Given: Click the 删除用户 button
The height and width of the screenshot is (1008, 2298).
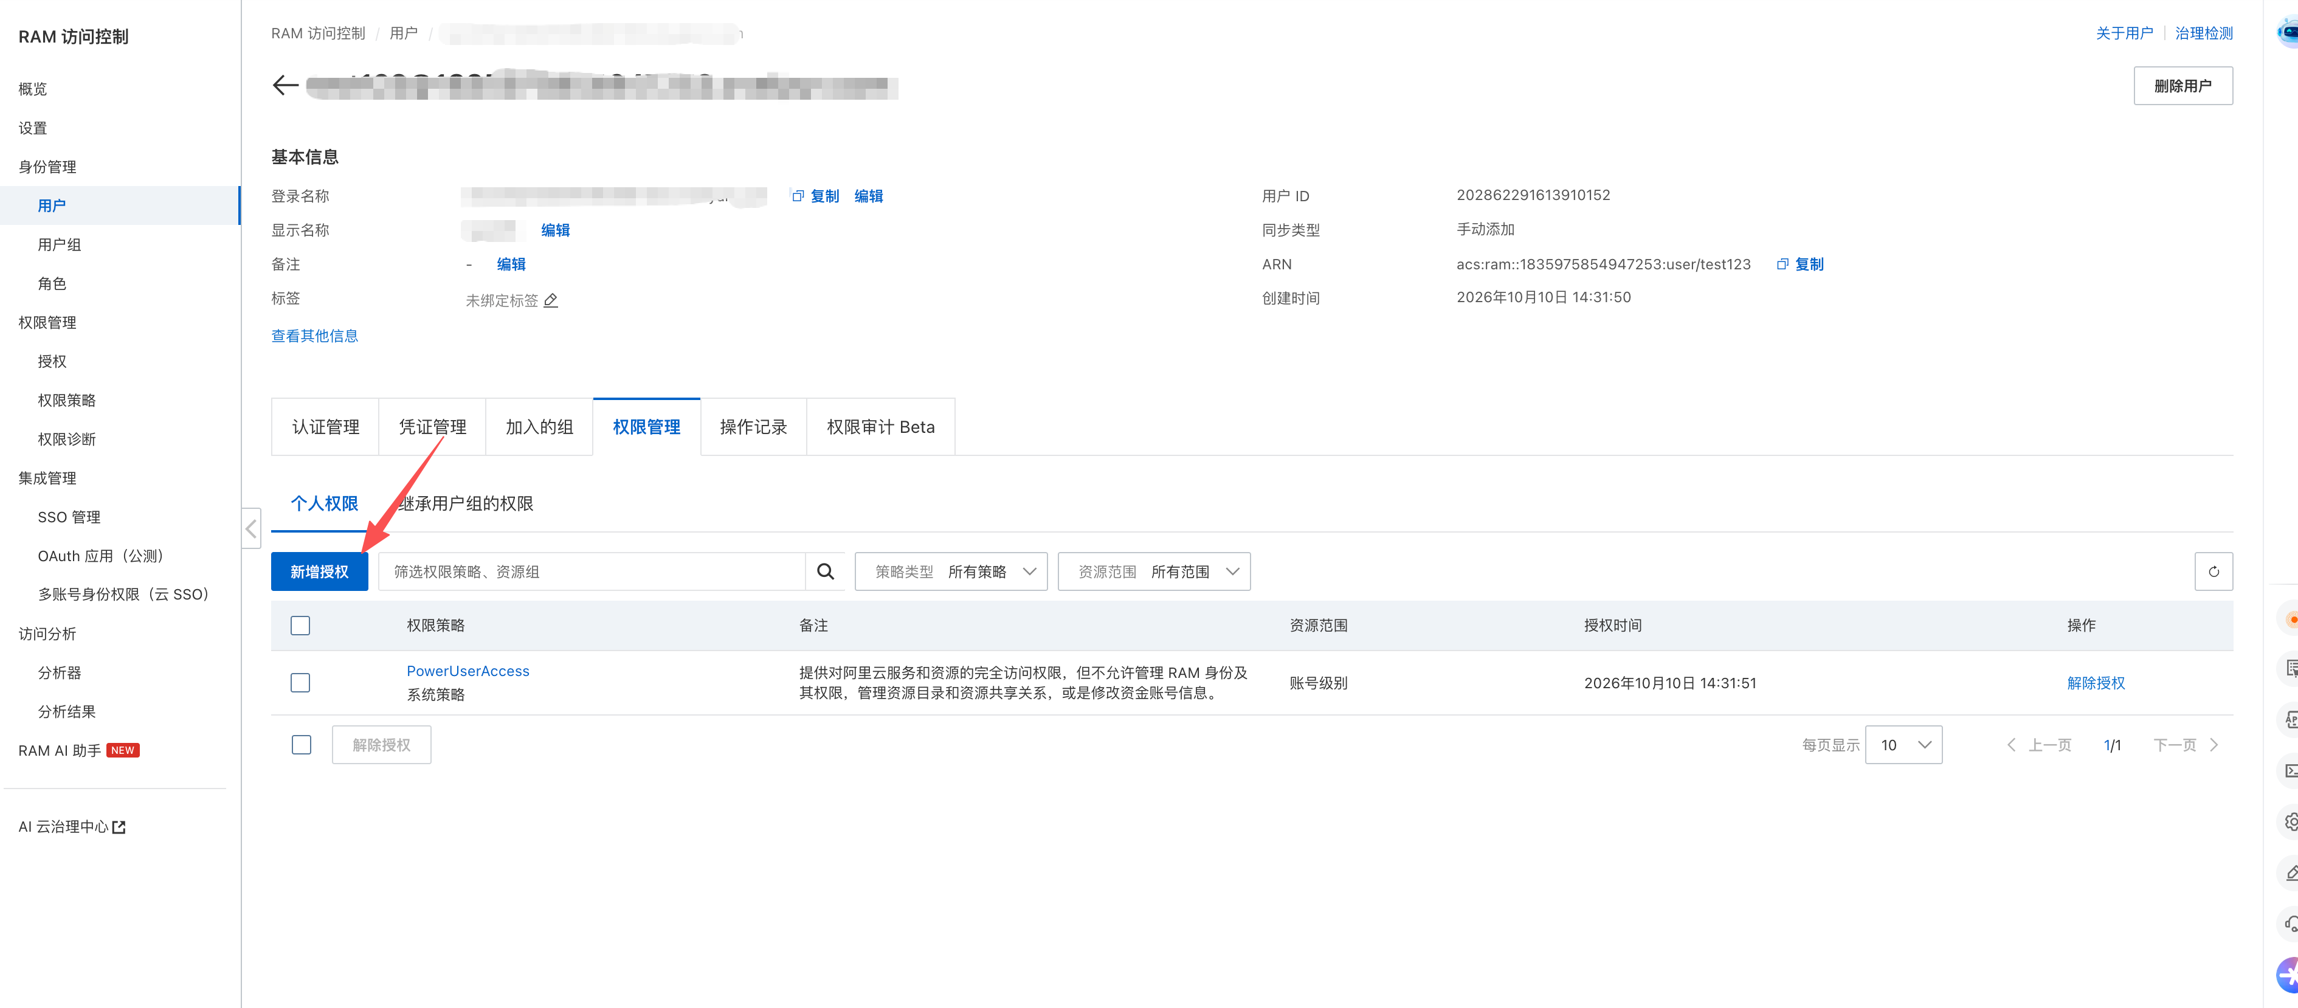Looking at the screenshot, I should coord(2183,86).
